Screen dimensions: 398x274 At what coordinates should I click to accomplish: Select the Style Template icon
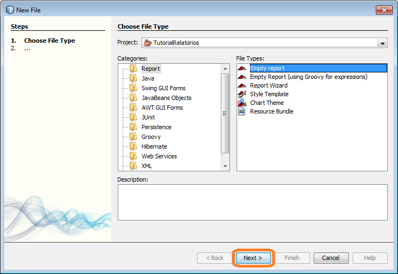coord(242,94)
